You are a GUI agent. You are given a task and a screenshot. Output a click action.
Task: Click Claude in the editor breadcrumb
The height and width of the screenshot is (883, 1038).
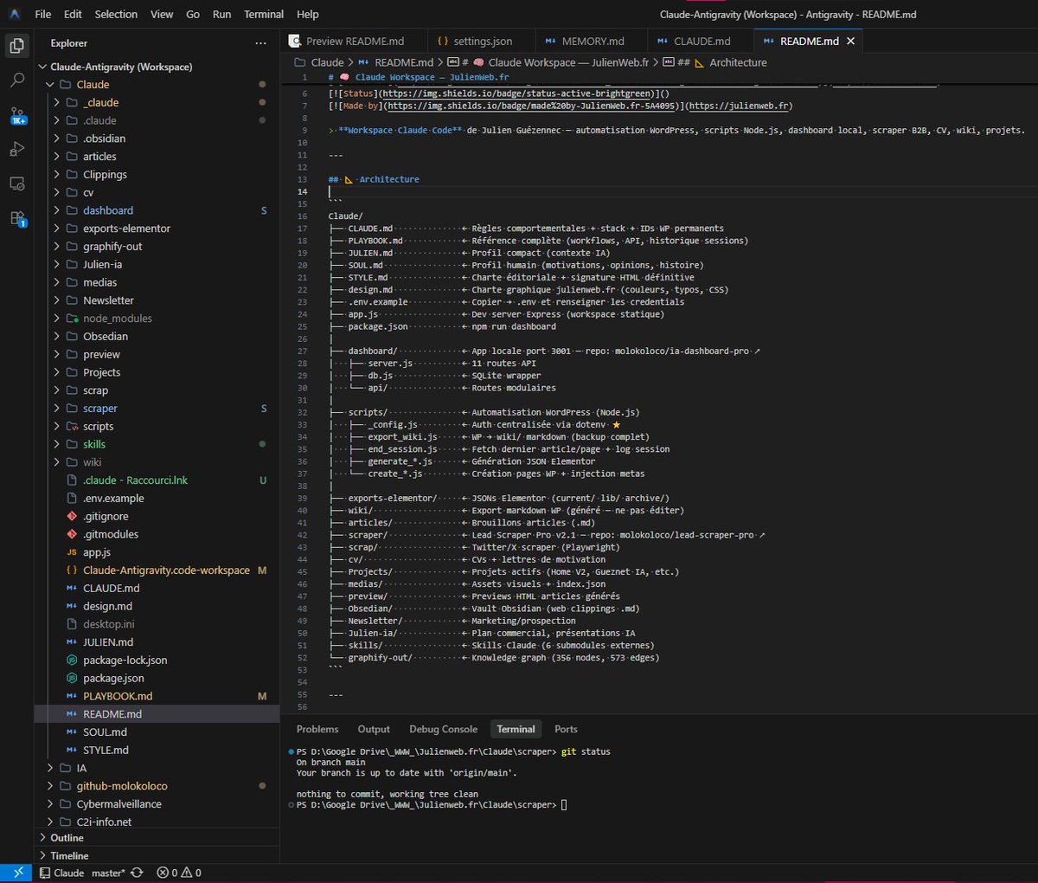(x=327, y=62)
